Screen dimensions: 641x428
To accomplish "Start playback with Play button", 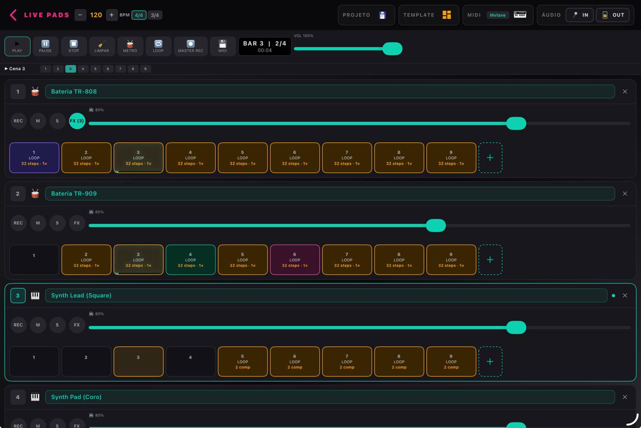I will (17, 46).
